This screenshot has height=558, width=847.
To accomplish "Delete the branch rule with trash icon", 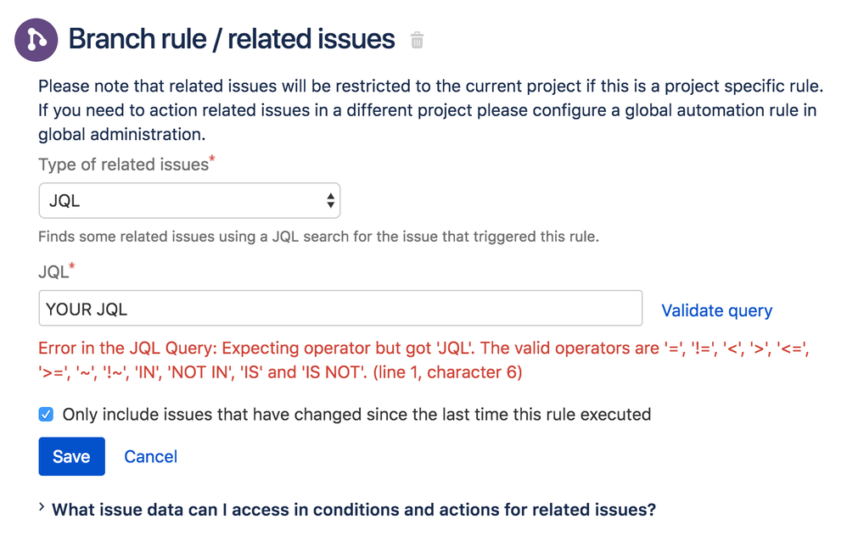I will tap(417, 41).
